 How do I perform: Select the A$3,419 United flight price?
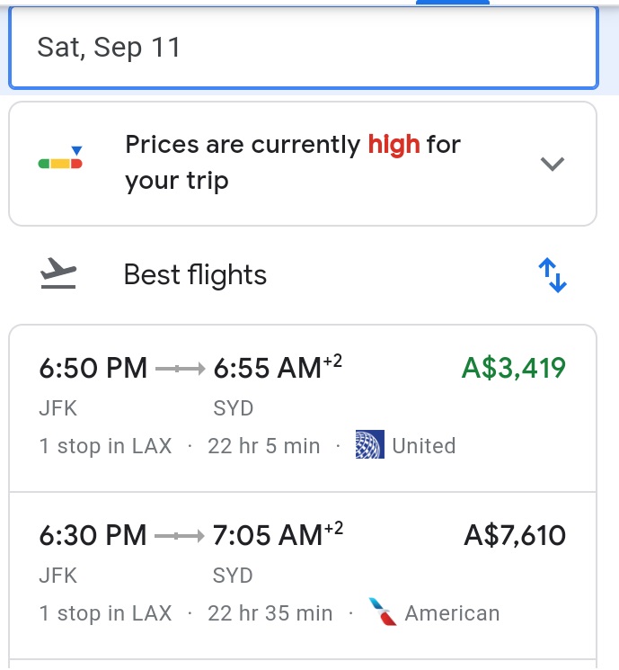click(x=514, y=368)
